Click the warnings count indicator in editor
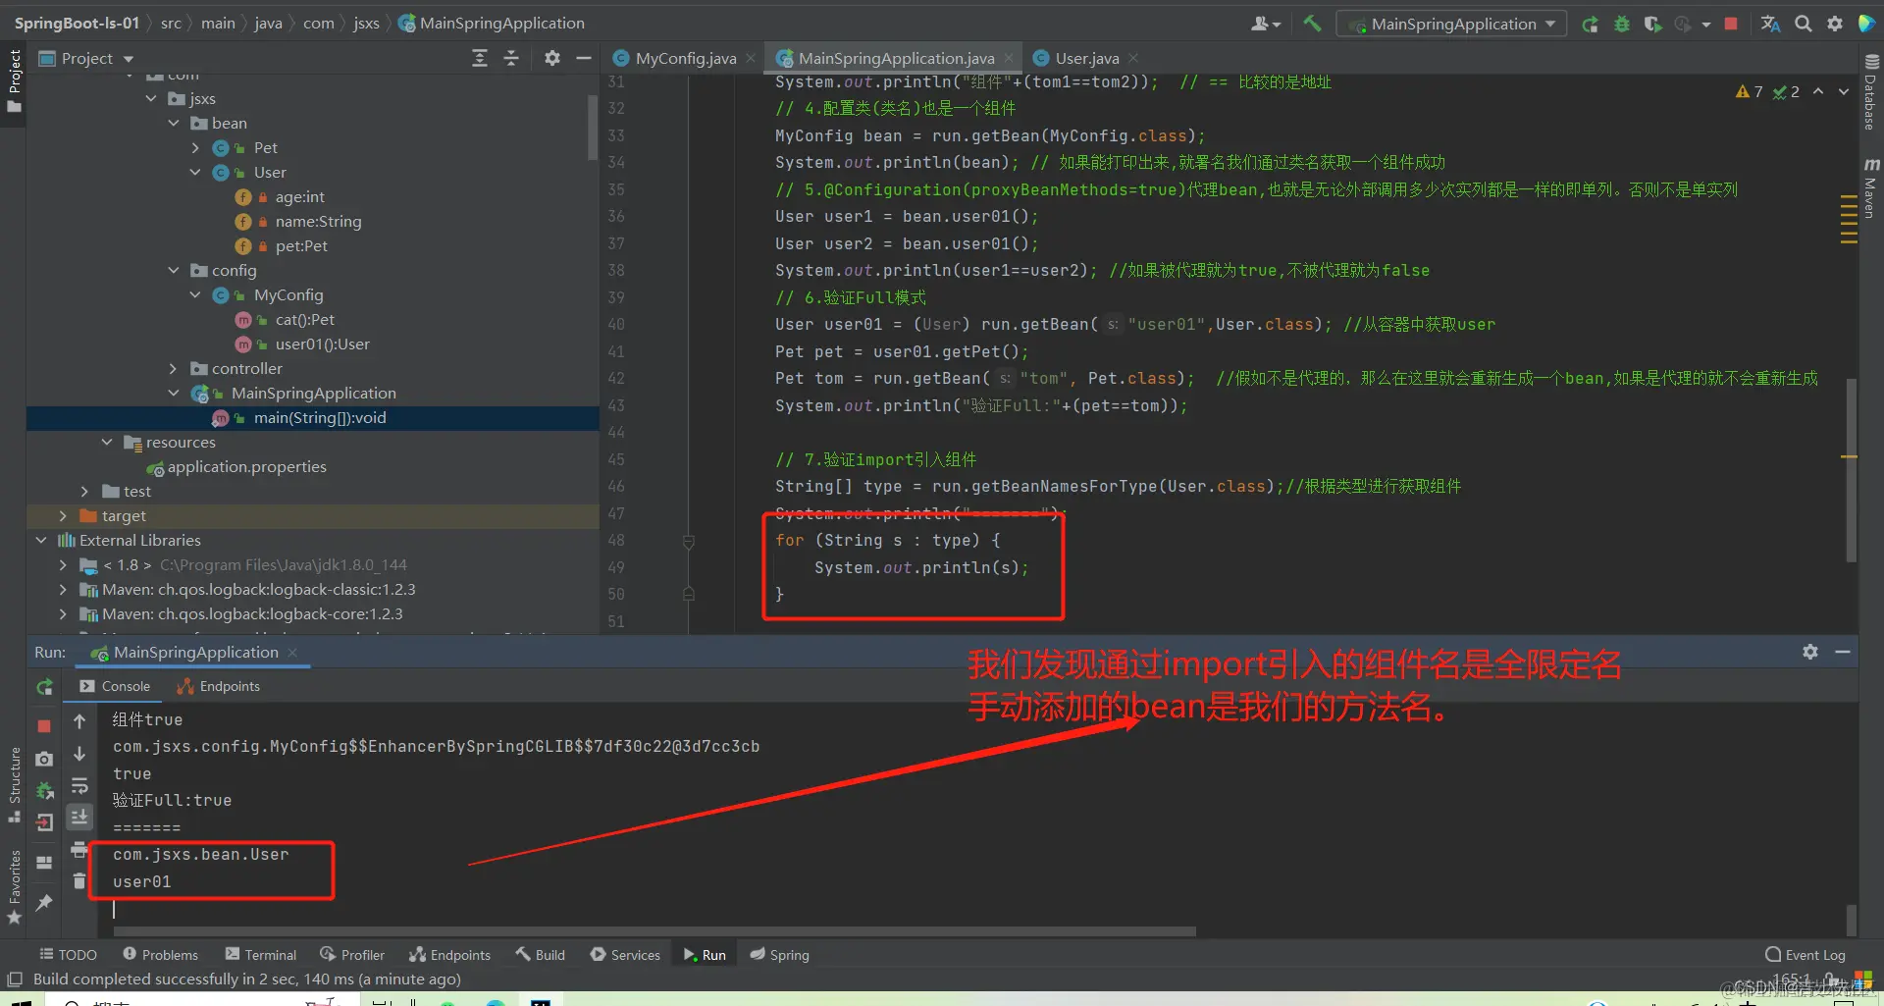Viewport: 1884px width, 1006px height. point(1750,91)
